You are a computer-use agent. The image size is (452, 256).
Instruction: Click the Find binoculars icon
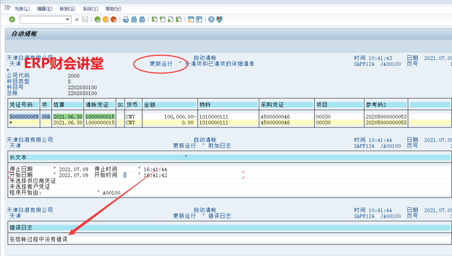(x=134, y=19)
